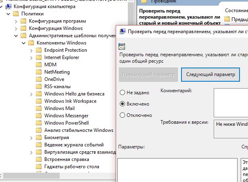
Task: Click the OneDrive folder icon
Action: 39,79
